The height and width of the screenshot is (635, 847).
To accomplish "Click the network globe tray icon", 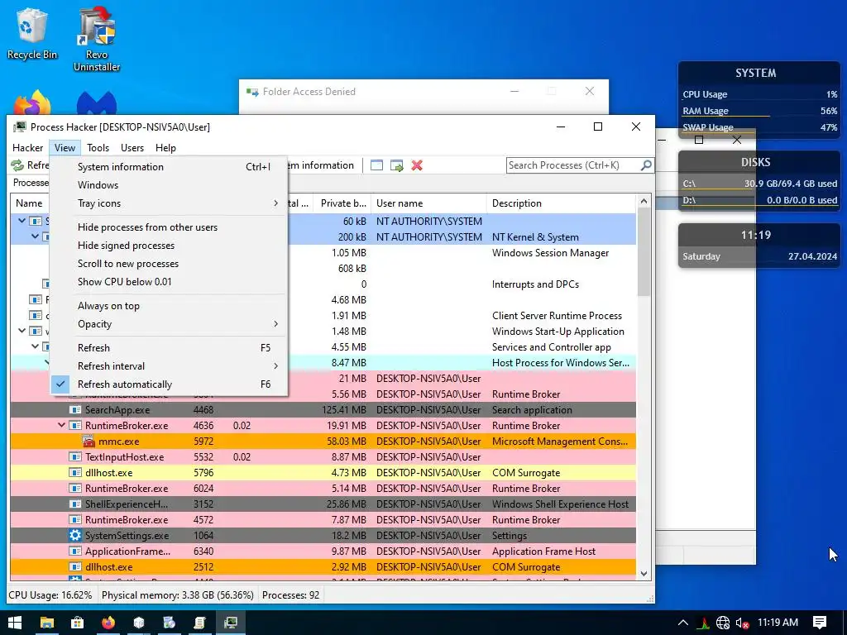I will pyautogui.click(x=723, y=623).
